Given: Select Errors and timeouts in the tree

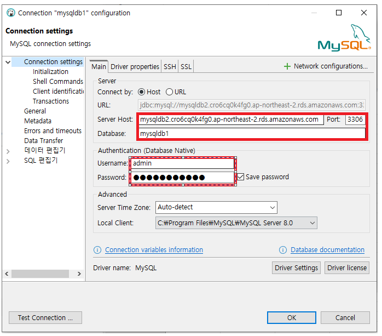Looking at the screenshot, I should [x=53, y=131].
